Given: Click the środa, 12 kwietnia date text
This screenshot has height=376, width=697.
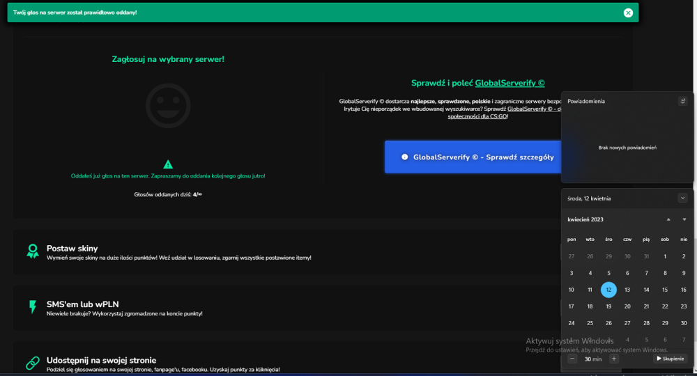Looking at the screenshot, I should coord(589,198).
